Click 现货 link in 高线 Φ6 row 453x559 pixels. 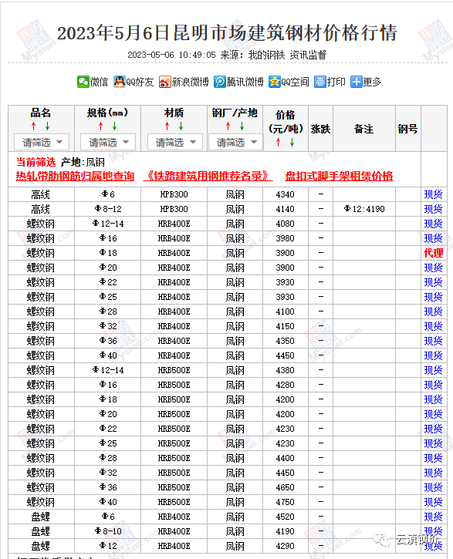point(433,194)
